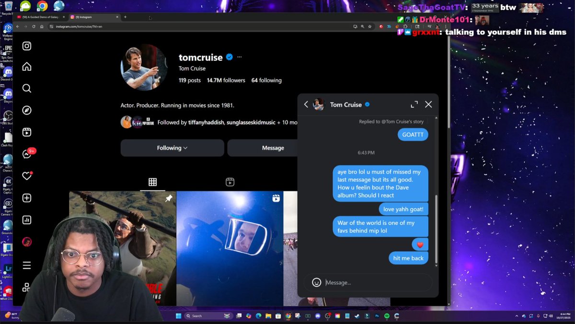Open profile options three-dot menu beside tomcruise
The height and width of the screenshot is (324, 575).
(x=240, y=57)
